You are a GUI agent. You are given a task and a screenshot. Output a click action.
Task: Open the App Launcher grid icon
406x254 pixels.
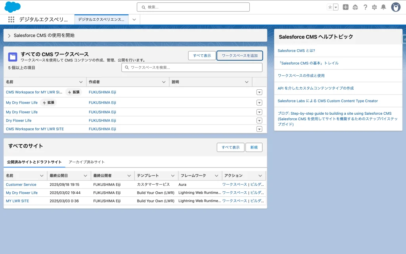[x=11, y=19]
